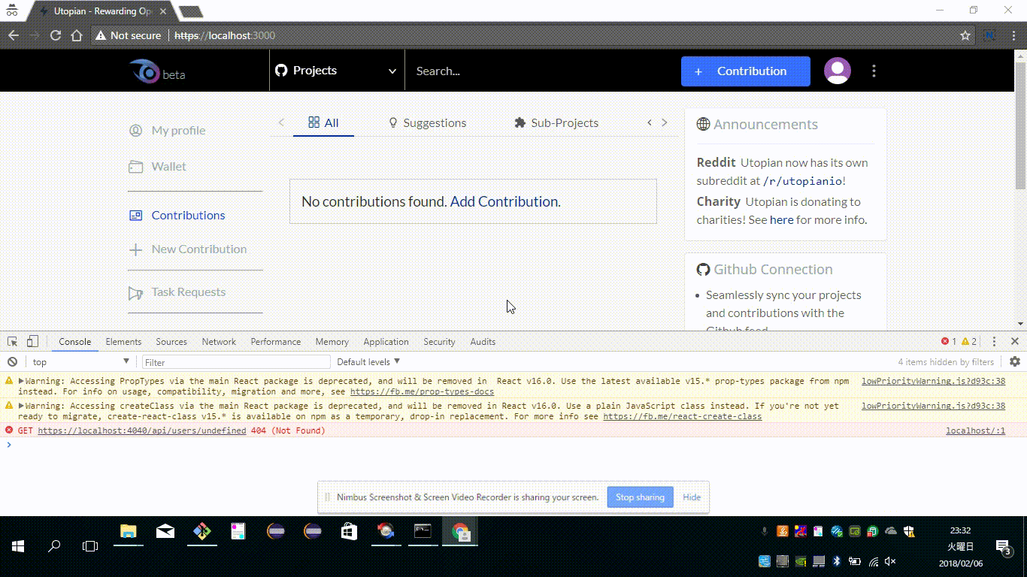
Task: Open the Default levels dropdown
Action: coord(368,362)
